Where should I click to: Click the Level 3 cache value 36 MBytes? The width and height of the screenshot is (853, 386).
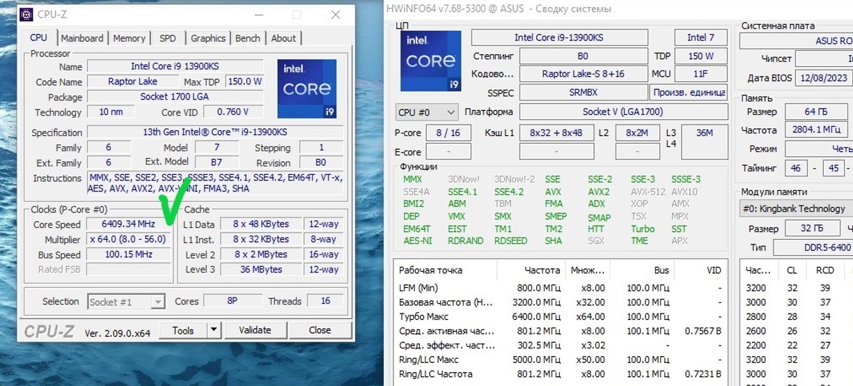tap(261, 270)
